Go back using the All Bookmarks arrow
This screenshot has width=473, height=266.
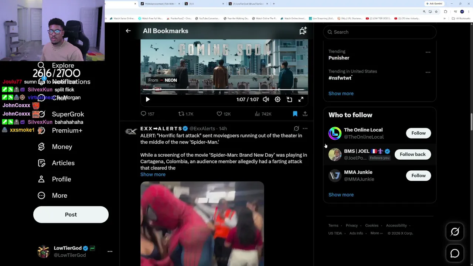(x=128, y=31)
